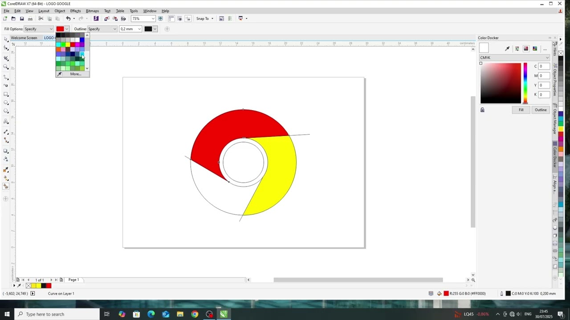The width and height of the screenshot is (570, 320).
Task: Open the Page 1 tab
Action: click(x=73, y=280)
